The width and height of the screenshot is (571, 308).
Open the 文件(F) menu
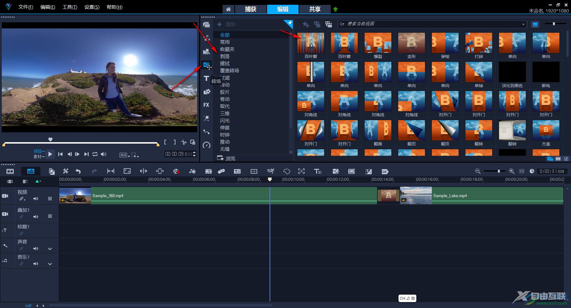tap(26, 7)
